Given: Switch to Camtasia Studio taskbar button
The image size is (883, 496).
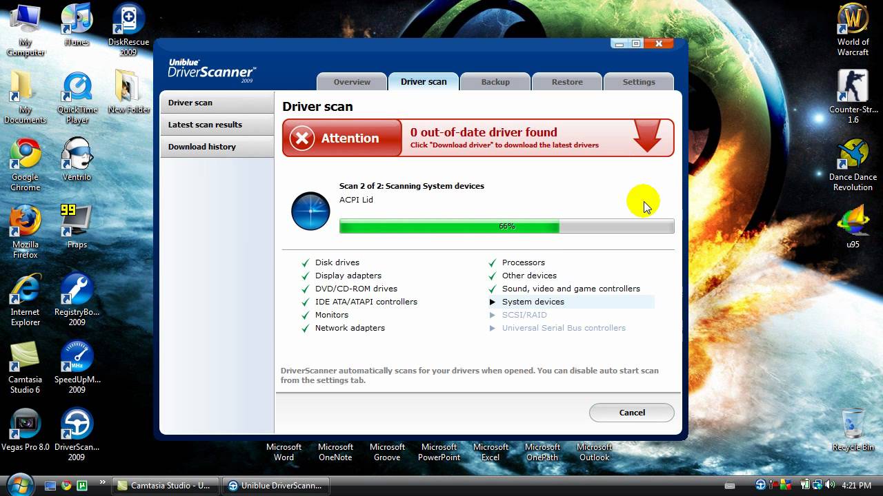Looking at the screenshot, I should (166, 486).
